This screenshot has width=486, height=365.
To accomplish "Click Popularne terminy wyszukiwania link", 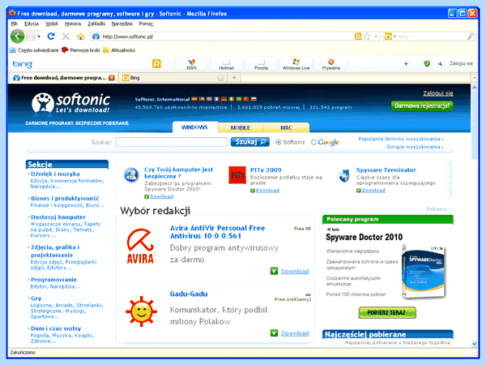I will pos(401,139).
